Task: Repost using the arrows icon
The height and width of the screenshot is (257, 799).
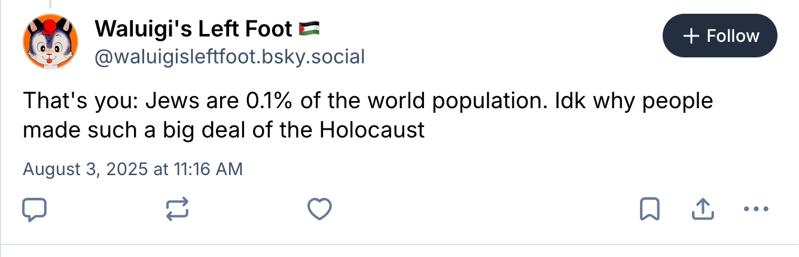Action: pos(178,209)
